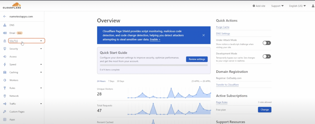Expand the Traffic submenu arrow

tap(41, 104)
